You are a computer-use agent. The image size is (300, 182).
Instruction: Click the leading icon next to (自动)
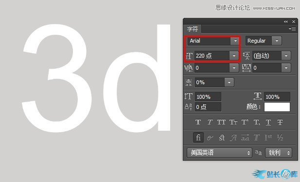pyautogui.click(x=247, y=56)
